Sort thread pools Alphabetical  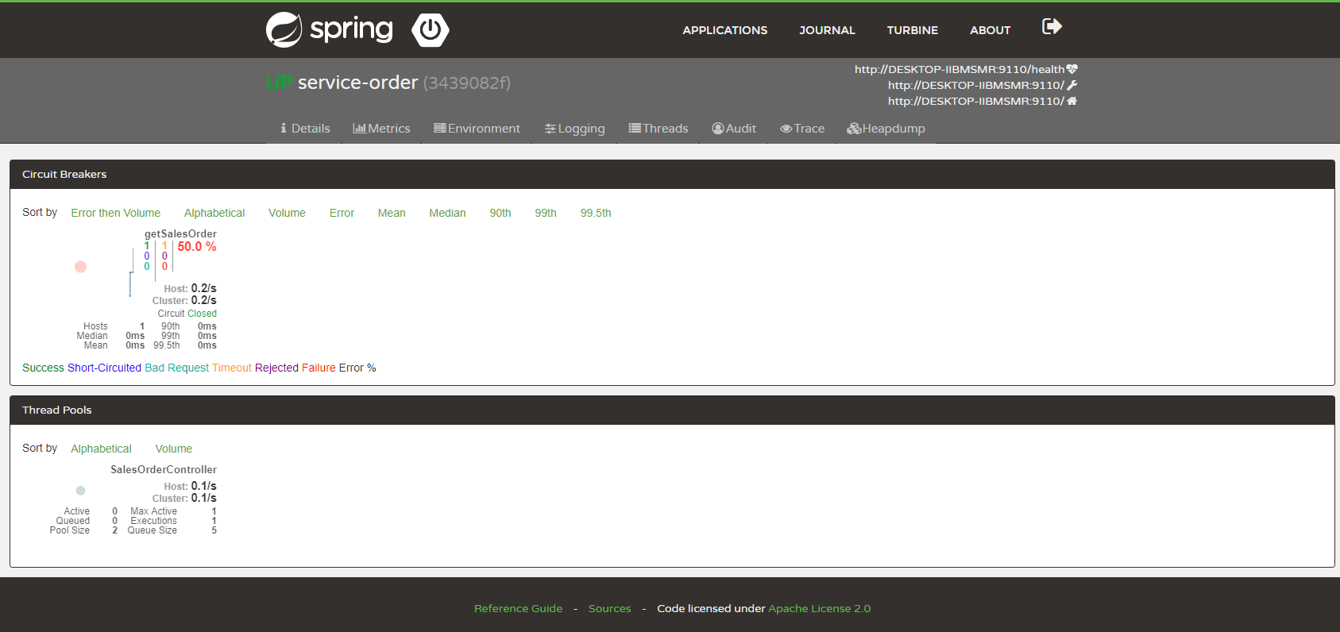coord(101,449)
